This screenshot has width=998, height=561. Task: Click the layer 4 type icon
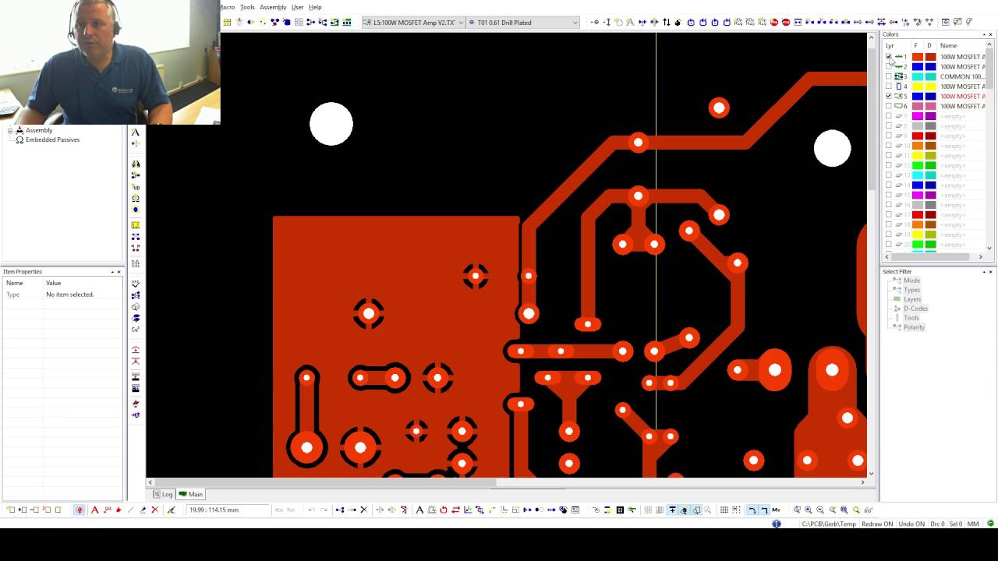899,86
